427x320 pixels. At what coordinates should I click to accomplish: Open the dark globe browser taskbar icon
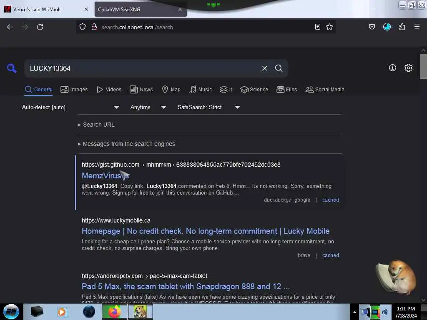click(x=89, y=312)
